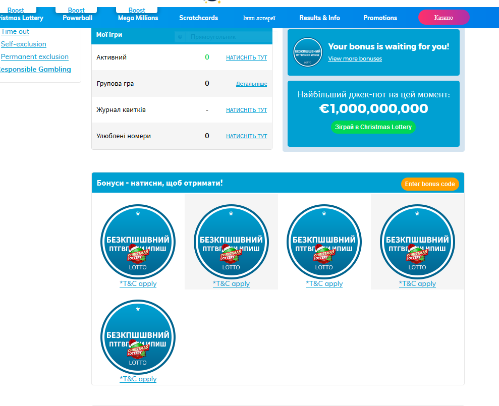Click the bonus badge in the second row
The image size is (499, 406).
tap(138, 337)
